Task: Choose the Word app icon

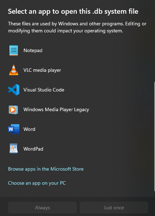Action: click(14, 129)
